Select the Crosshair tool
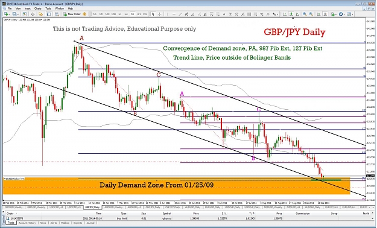The width and height of the screenshot is (377, 228). [159, 14]
